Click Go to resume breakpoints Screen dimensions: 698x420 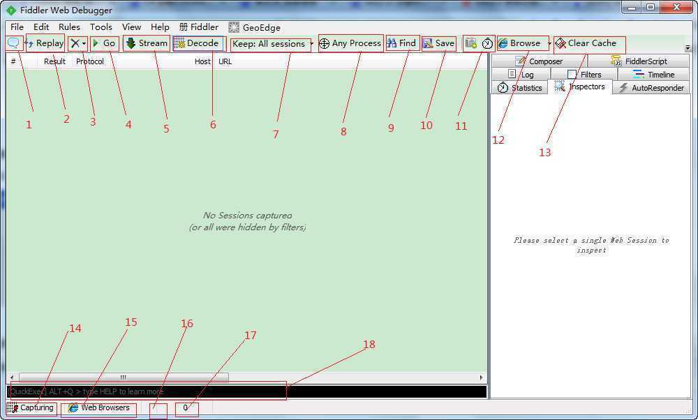coord(104,43)
